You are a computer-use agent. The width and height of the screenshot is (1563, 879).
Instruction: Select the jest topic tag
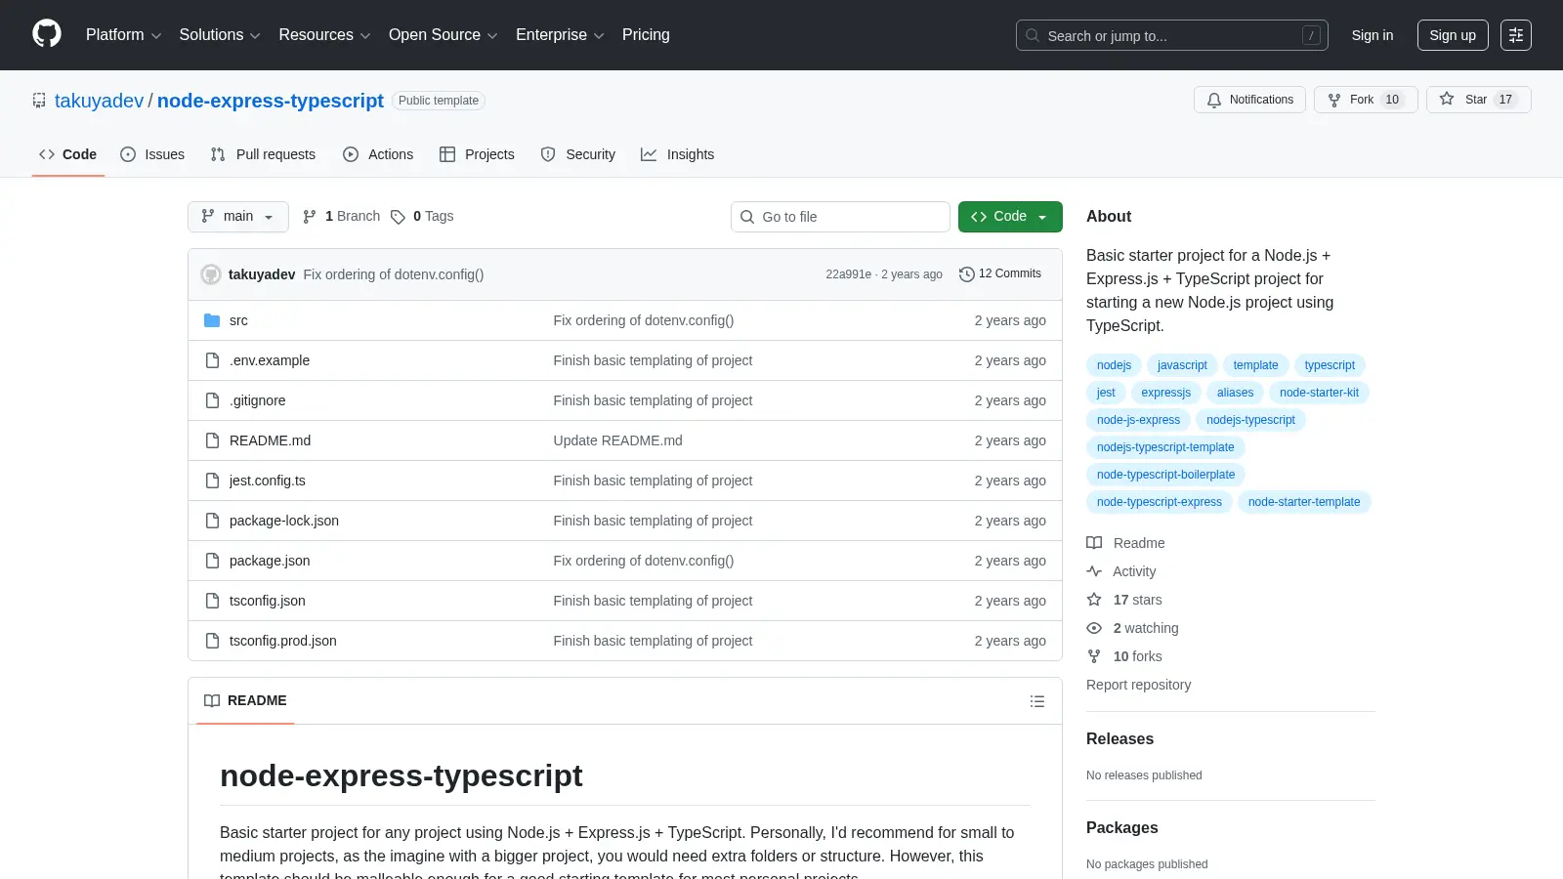(x=1106, y=393)
